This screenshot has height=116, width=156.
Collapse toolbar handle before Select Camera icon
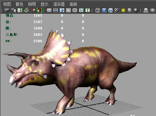click(x=2, y=10)
